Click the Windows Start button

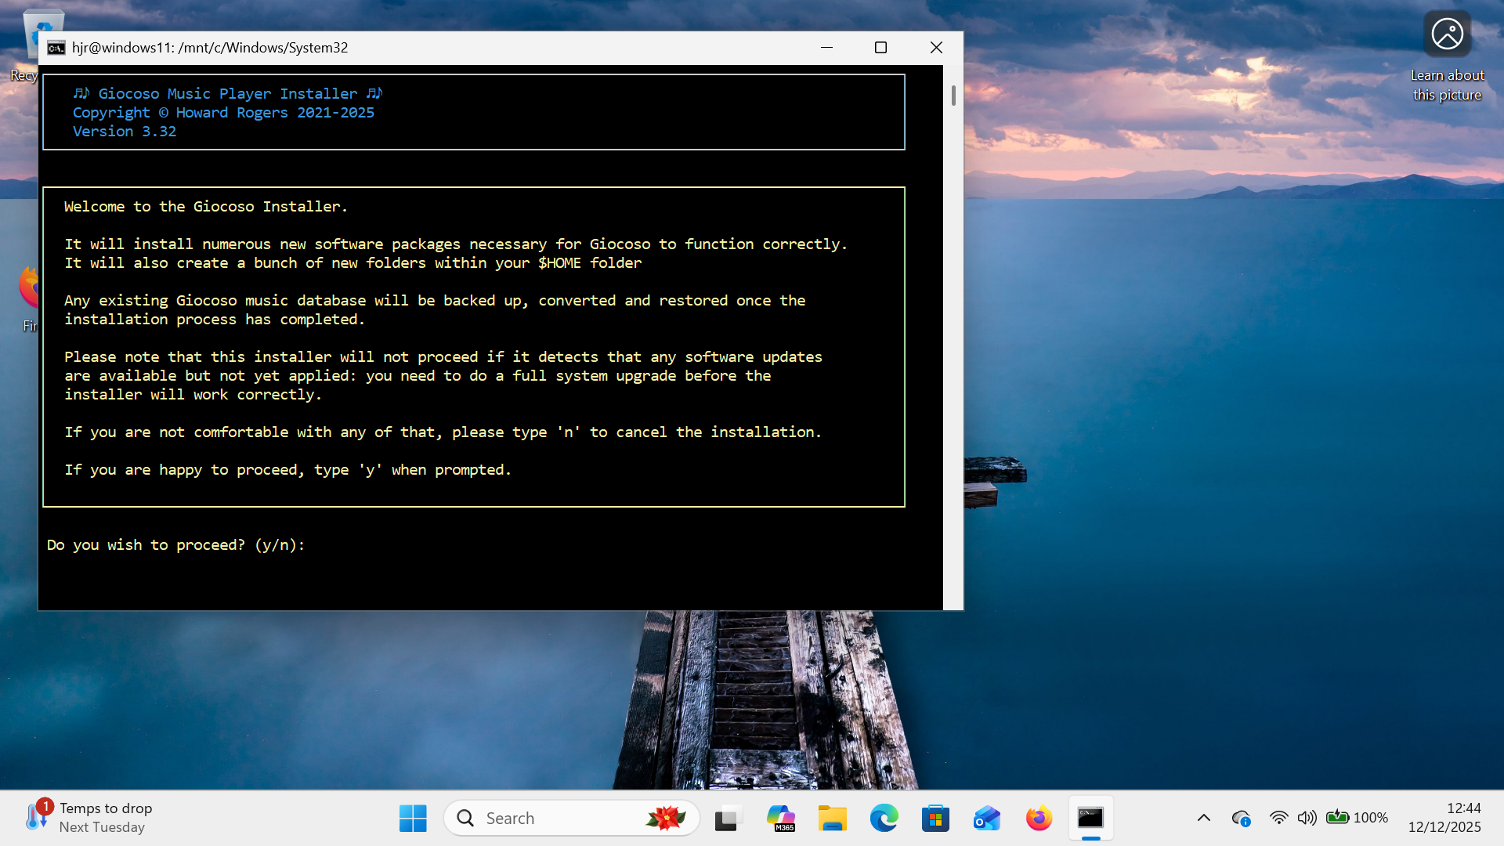[x=413, y=817]
